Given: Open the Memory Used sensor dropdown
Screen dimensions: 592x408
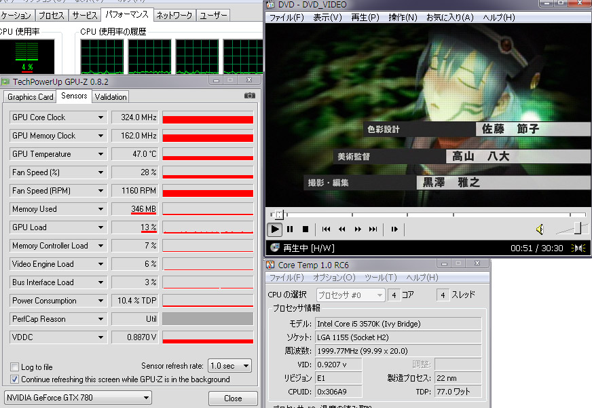Looking at the screenshot, I should click(x=100, y=209).
